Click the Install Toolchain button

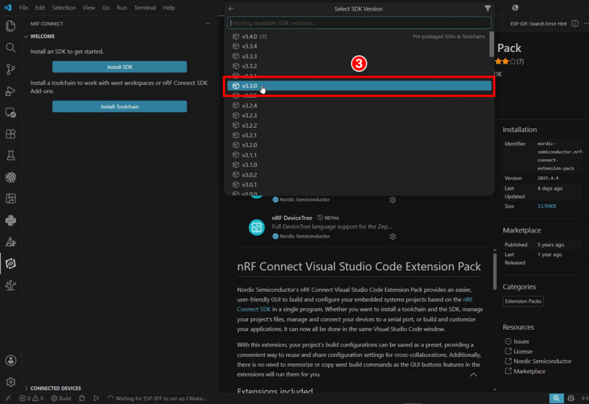pyautogui.click(x=120, y=106)
